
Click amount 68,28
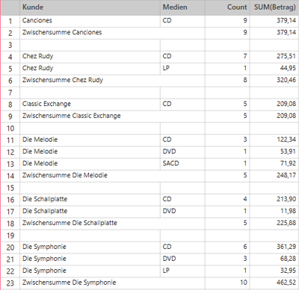[274, 259]
